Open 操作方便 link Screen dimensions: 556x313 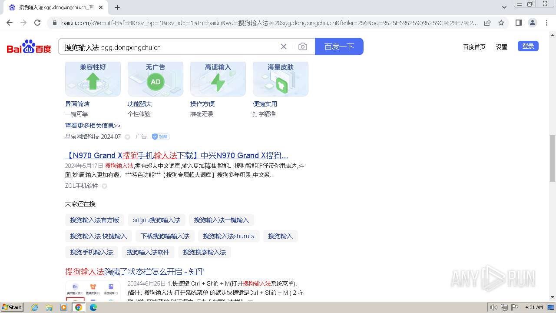click(x=202, y=104)
